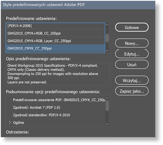Click the summary panel scroll up arrow
Viewport: 163px width, 145px height.
107,98
